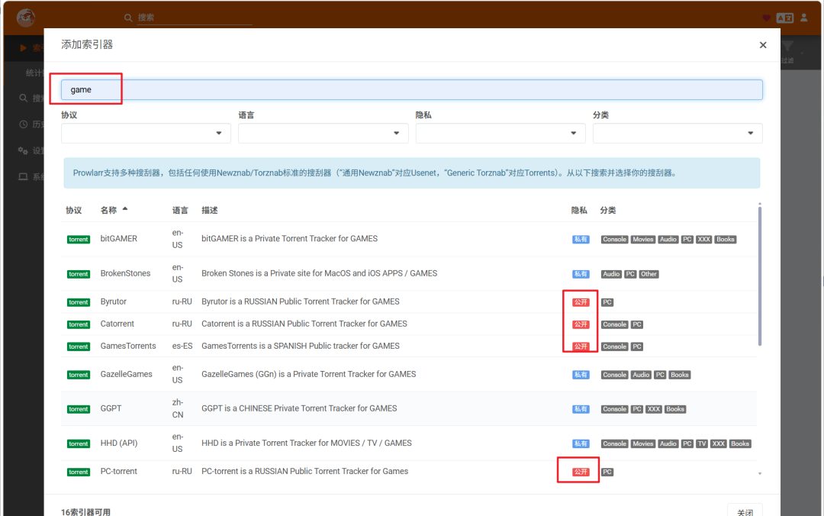The height and width of the screenshot is (516, 824).
Task: Select the GamesTorrents indexer
Action: pyautogui.click(x=409, y=346)
